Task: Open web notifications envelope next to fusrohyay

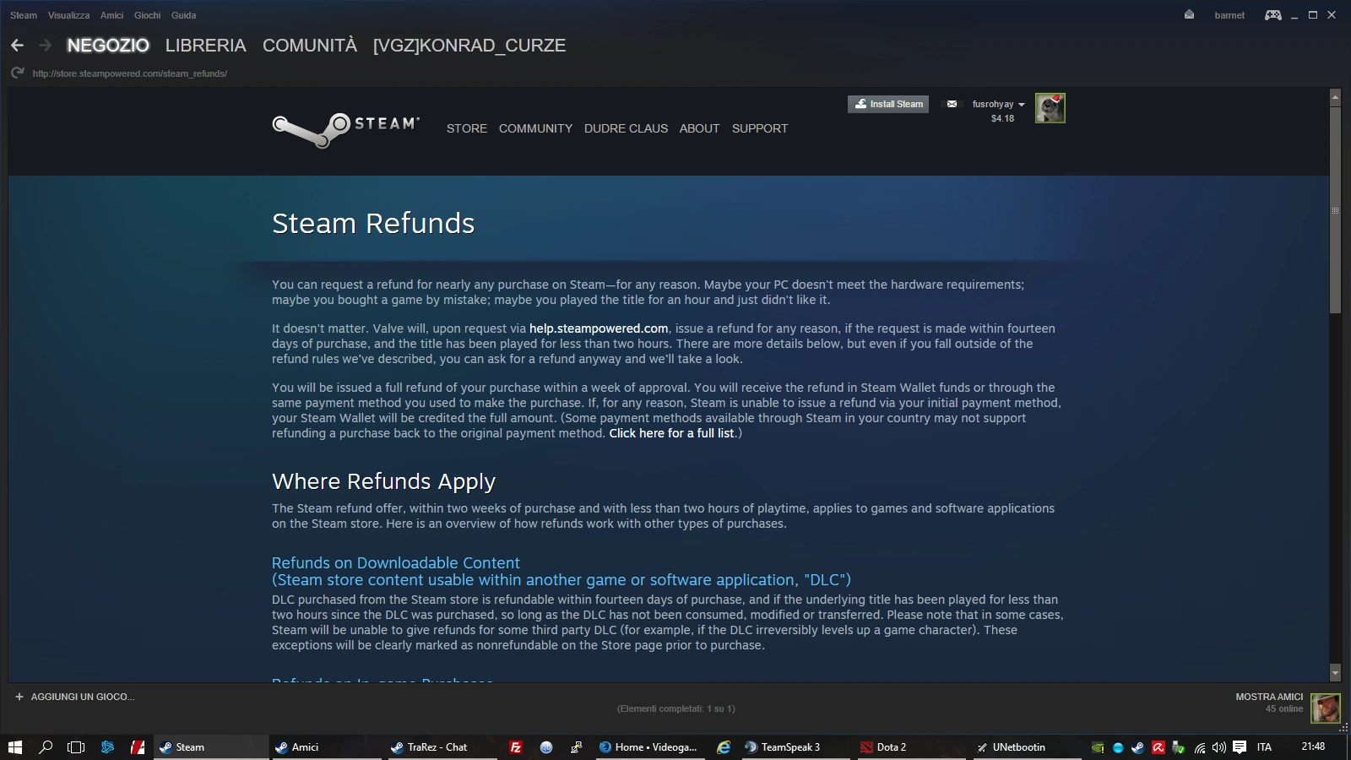Action: tap(952, 104)
